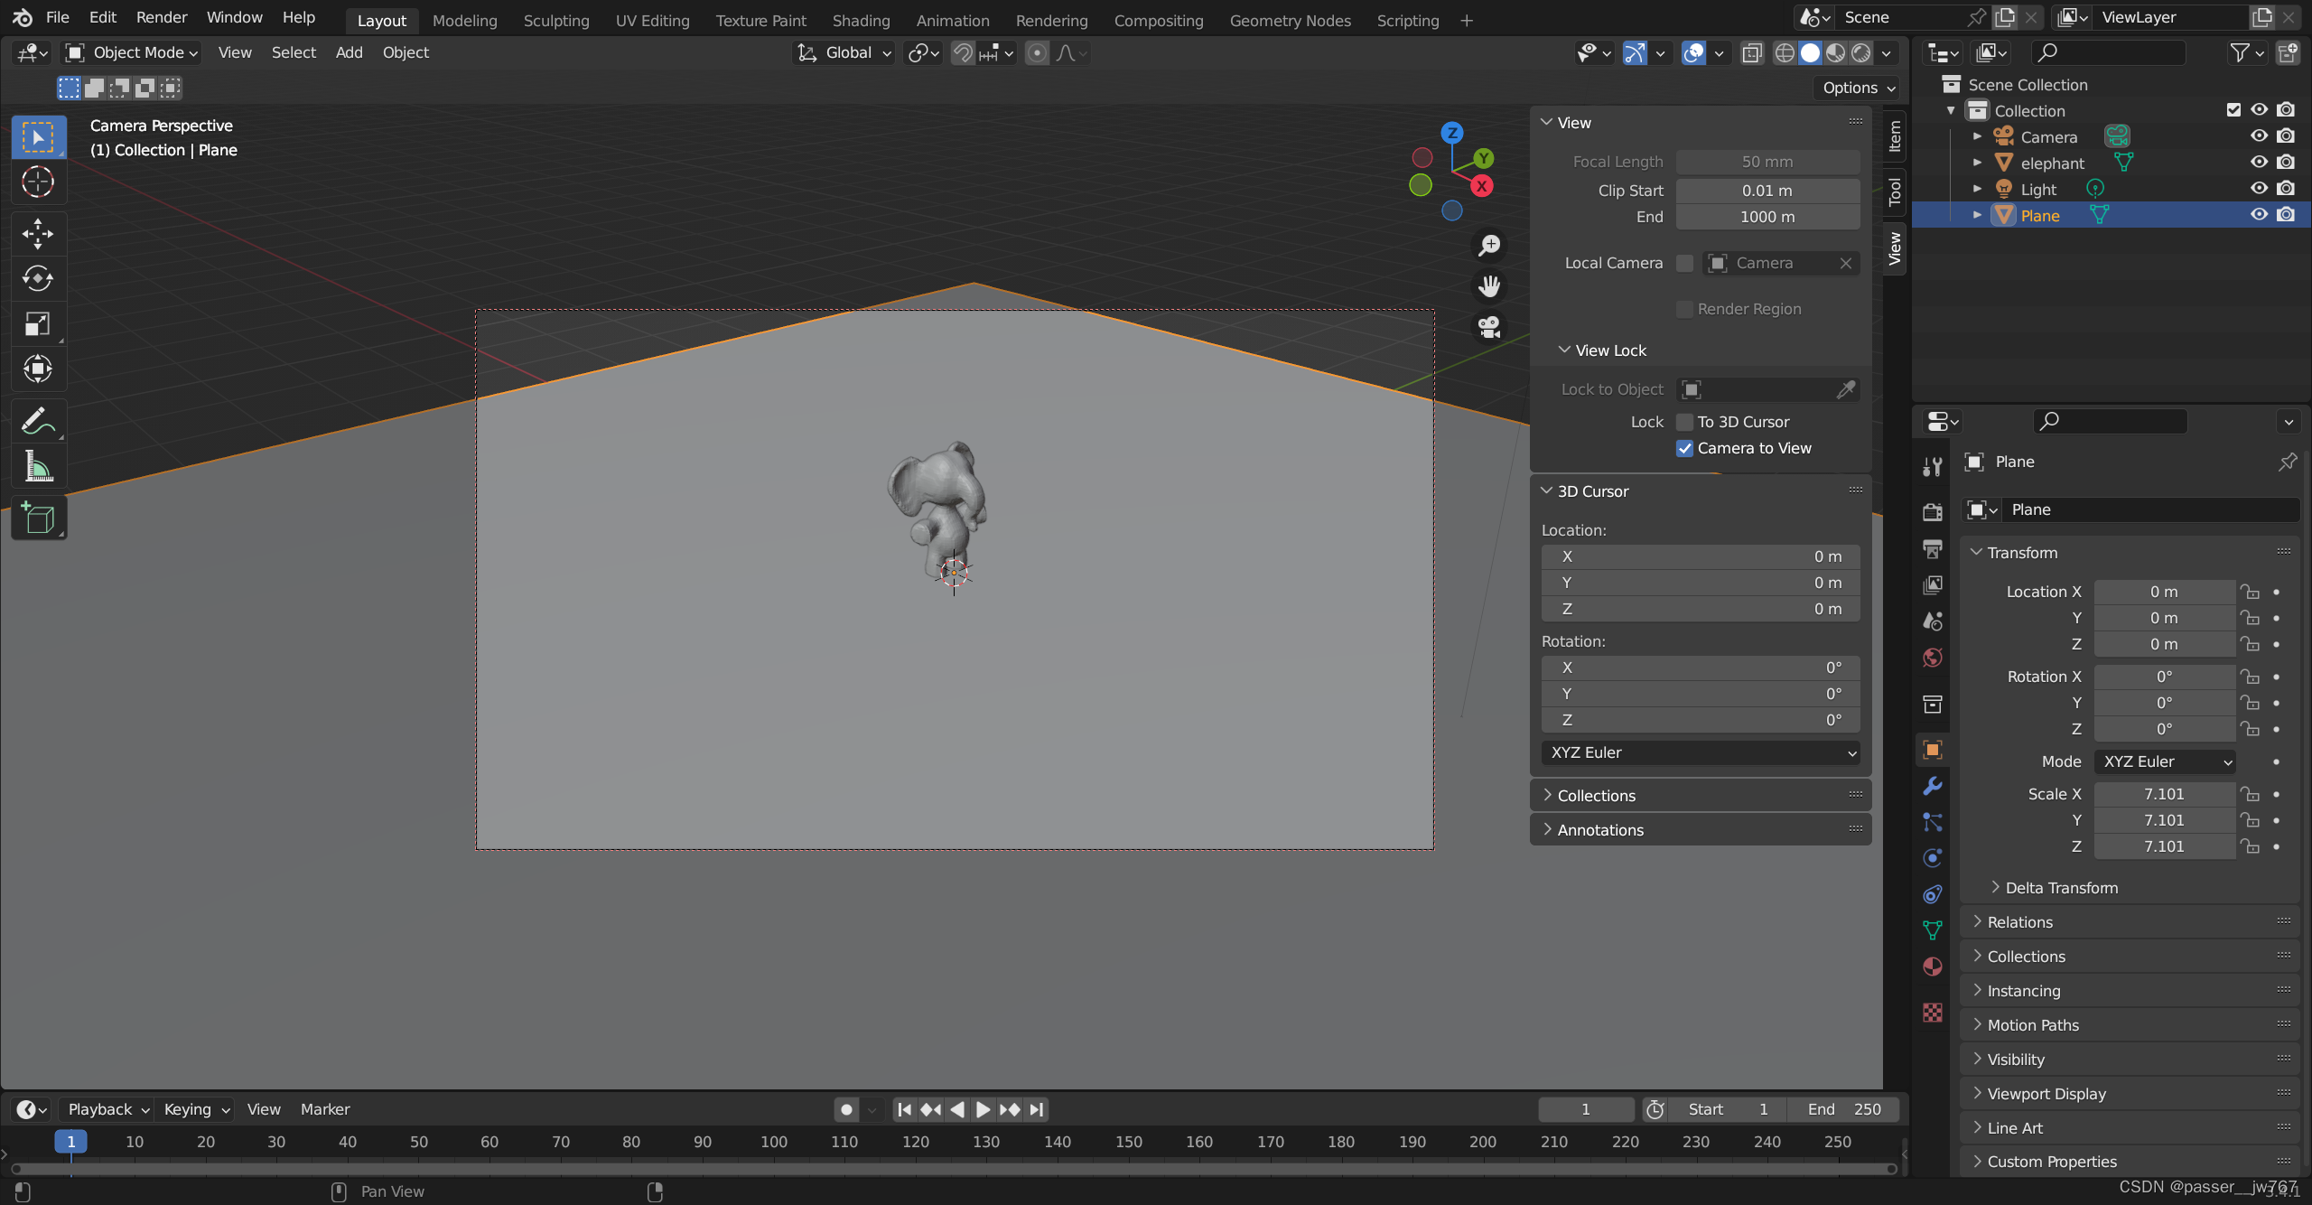Image resolution: width=2312 pixels, height=1205 pixels.
Task: Select the Rotate tool
Action: click(x=38, y=278)
